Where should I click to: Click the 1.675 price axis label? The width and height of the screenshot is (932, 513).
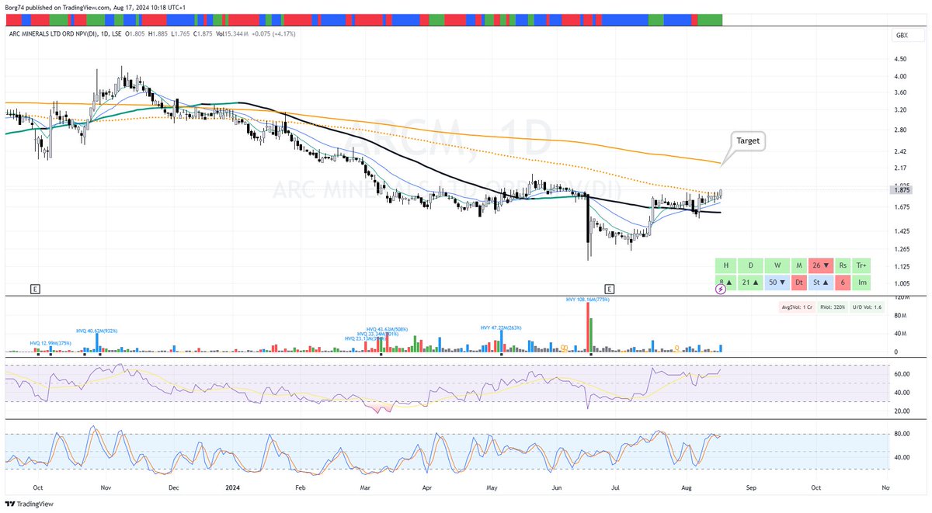point(902,206)
